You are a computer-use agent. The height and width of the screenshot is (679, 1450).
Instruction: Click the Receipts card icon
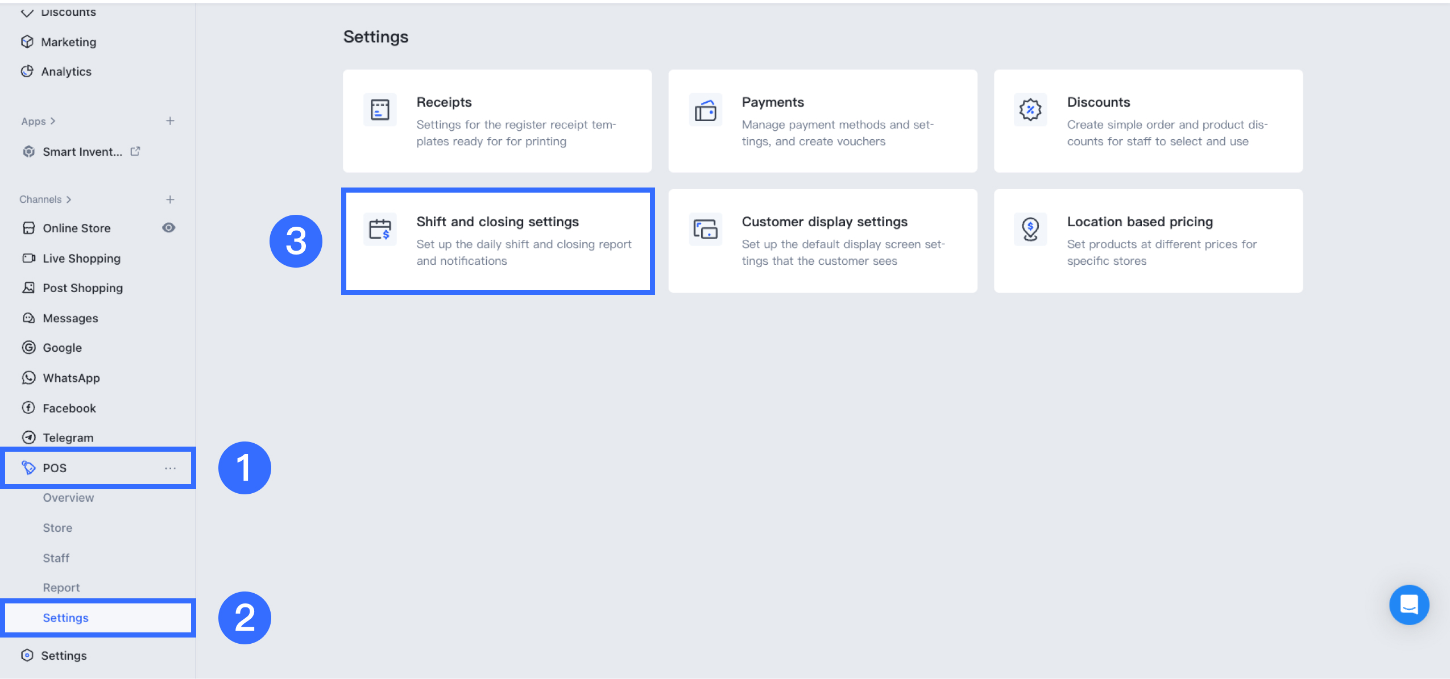click(x=380, y=110)
